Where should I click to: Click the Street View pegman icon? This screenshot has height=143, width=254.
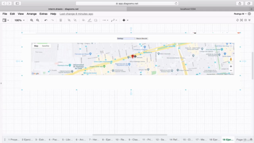point(231,59)
